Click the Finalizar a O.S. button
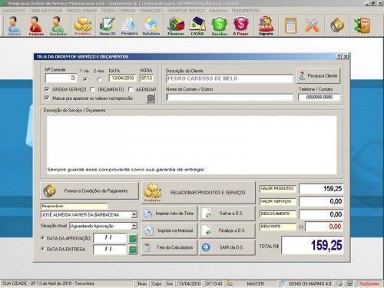 coord(227,230)
